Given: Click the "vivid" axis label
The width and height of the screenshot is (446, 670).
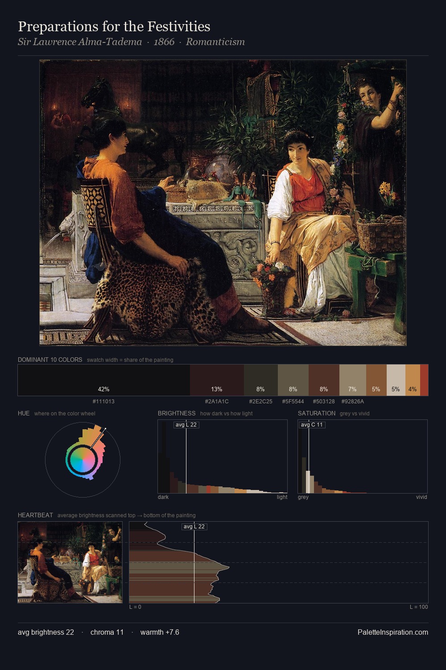Looking at the screenshot, I should (x=421, y=497).
